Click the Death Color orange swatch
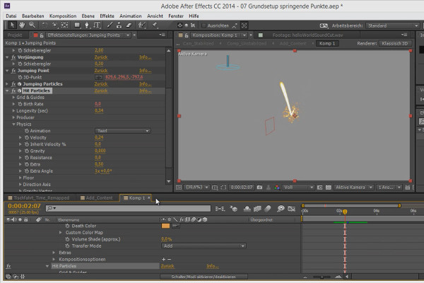Viewport: 424px width, 283px height. (165, 226)
